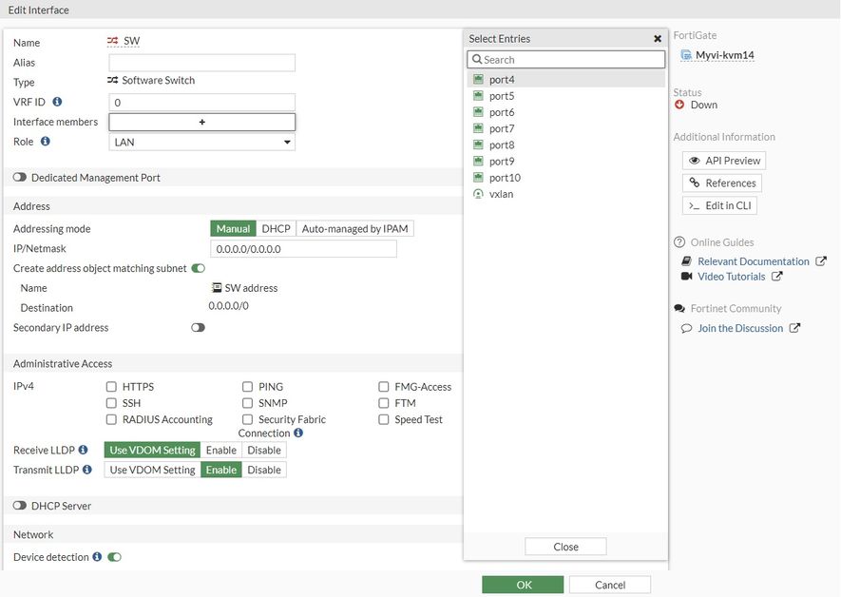Open the Role dropdown showing LAN

tap(201, 142)
